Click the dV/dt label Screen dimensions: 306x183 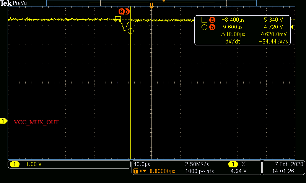pos(233,42)
